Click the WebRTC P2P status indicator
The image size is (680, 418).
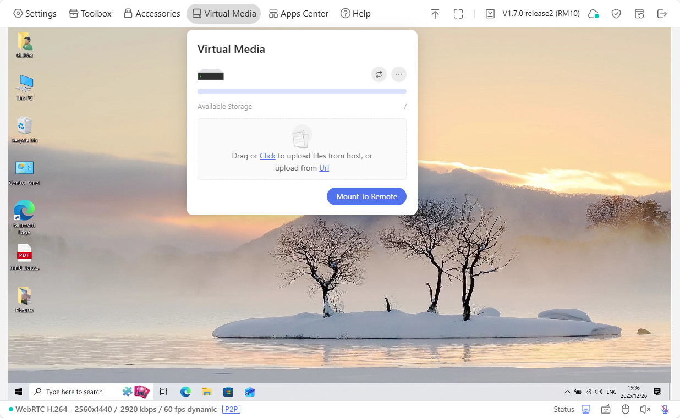click(231, 409)
